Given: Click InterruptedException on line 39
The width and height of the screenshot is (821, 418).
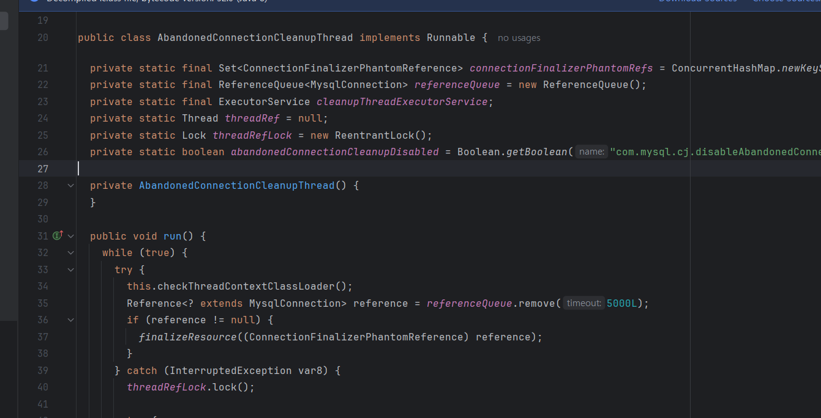Looking at the screenshot, I should coord(231,370).
